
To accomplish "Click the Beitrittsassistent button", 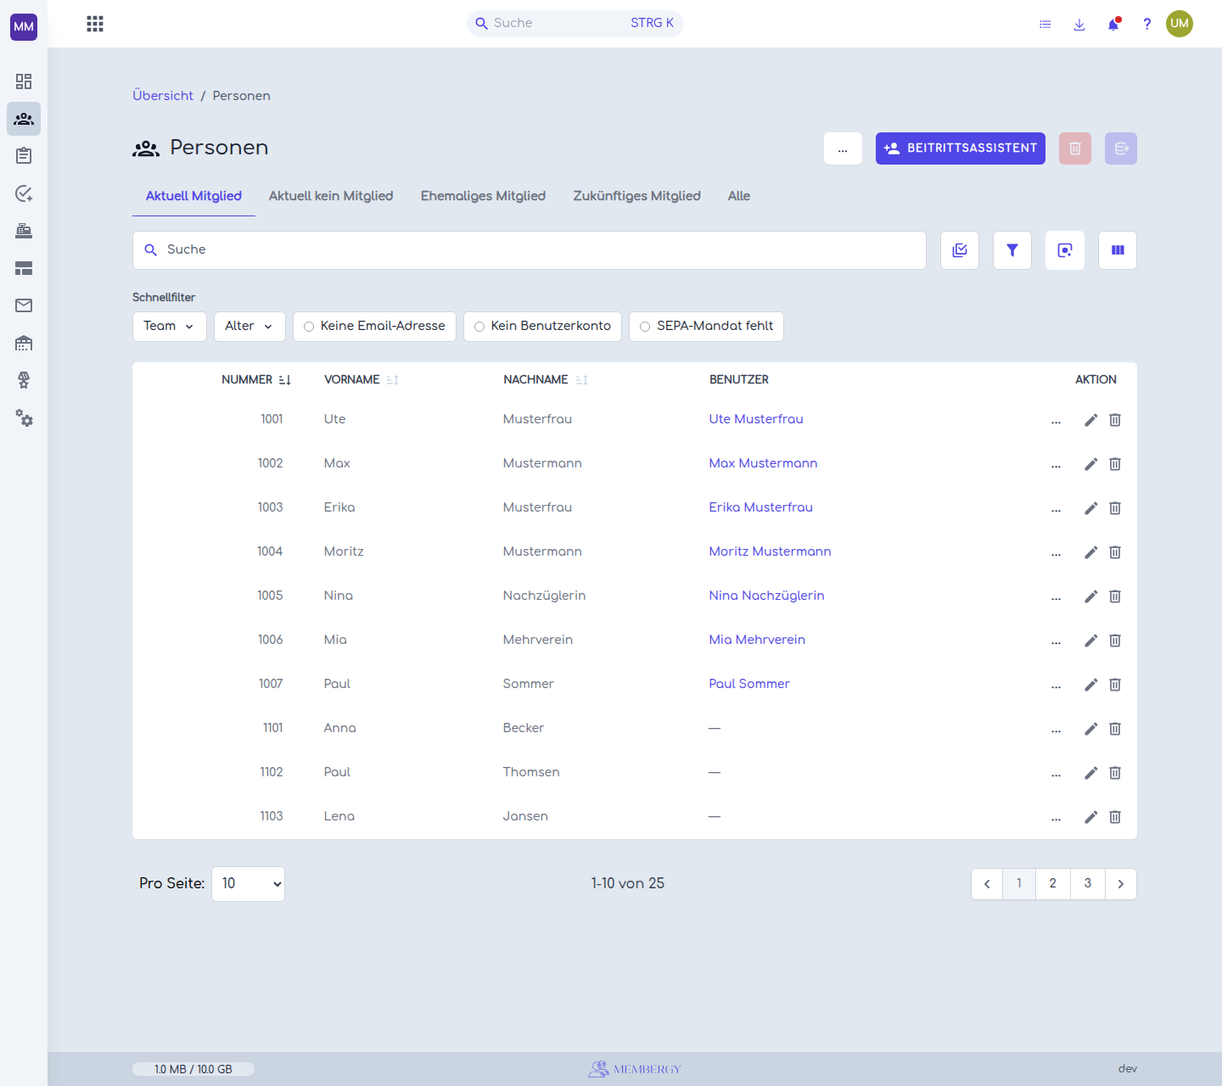I will [961, 148].
